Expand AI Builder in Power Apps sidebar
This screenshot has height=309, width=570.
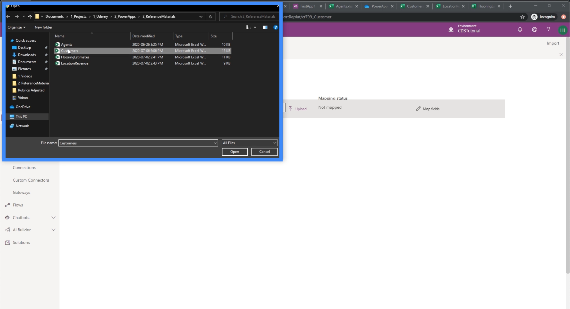53,230
